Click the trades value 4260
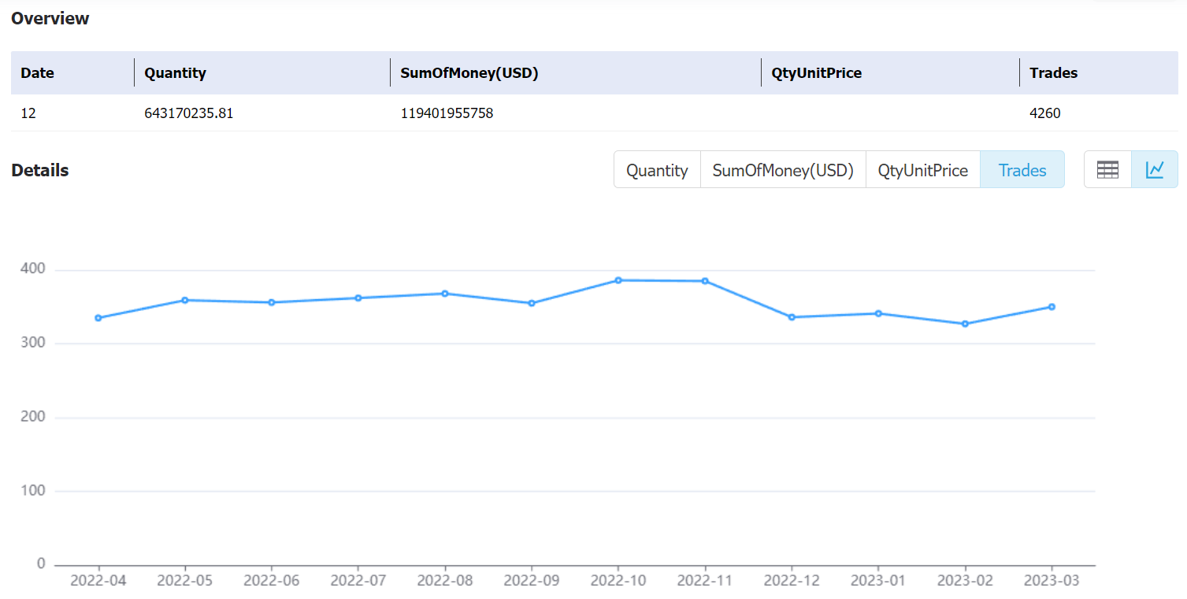 [x=1045, y=113]
